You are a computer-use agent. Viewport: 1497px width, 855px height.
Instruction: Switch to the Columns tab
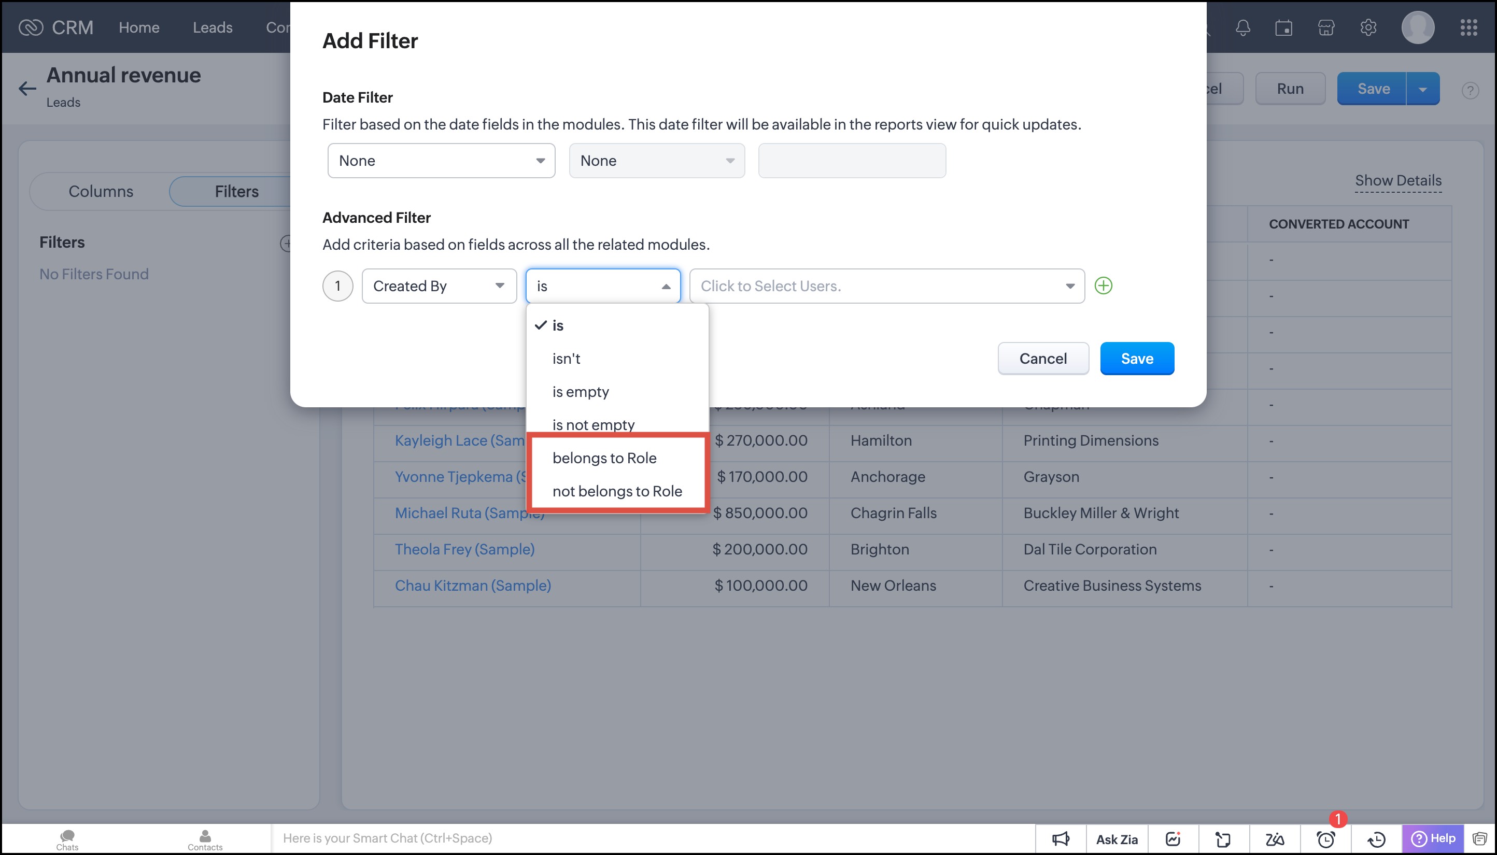point(101,191)
